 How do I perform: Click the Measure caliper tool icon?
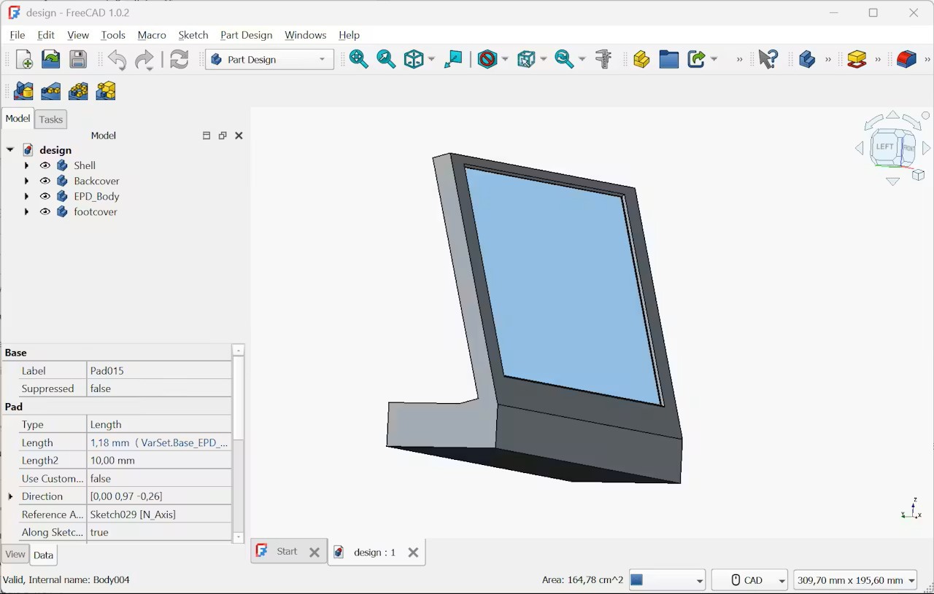[603, 60]
